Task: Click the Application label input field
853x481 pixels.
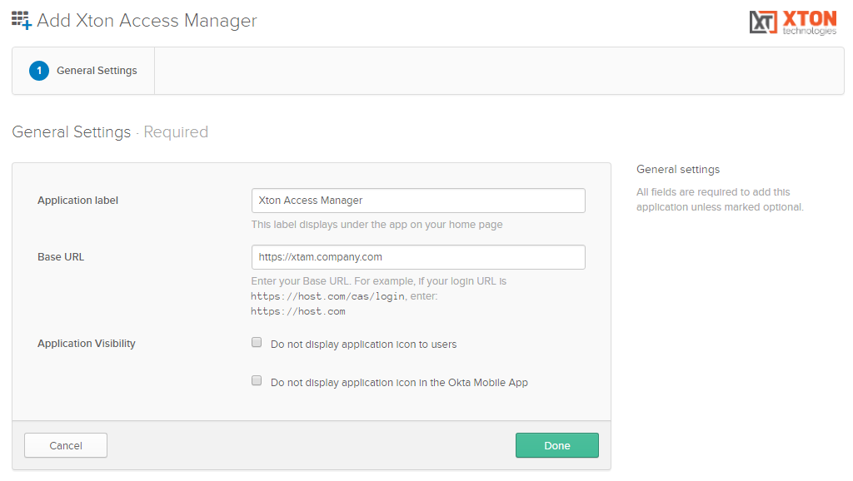Action: point(418,201)
